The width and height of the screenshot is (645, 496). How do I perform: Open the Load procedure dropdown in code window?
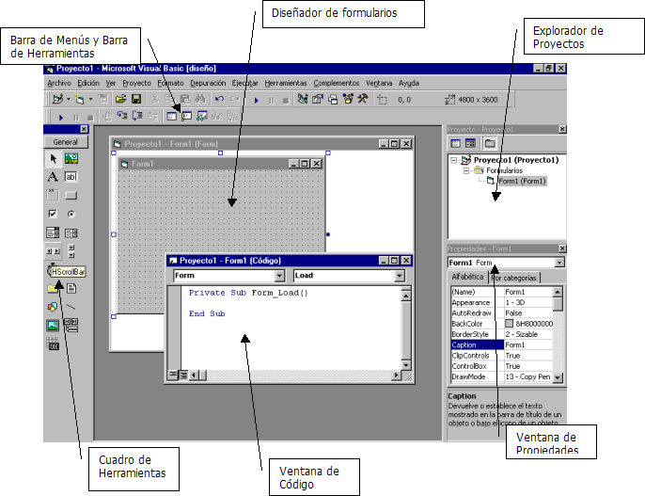click(x=400, y=276)
